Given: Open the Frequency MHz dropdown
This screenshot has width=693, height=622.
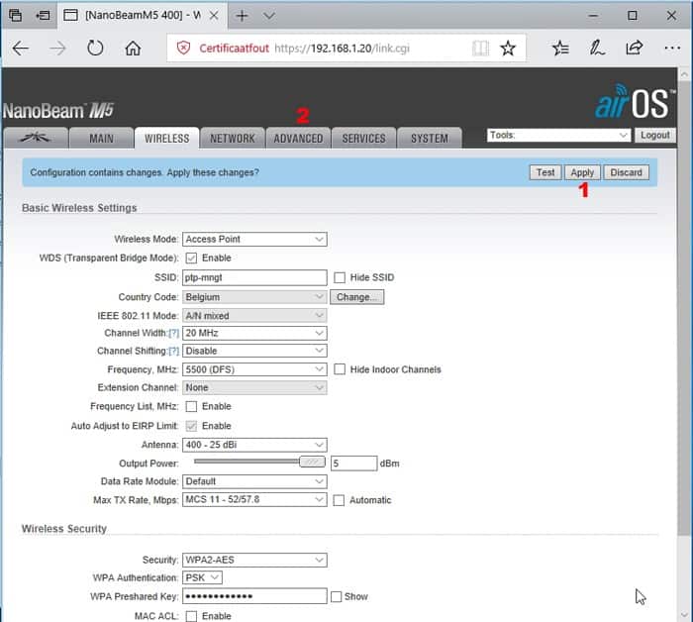Looking at the screenshot, I should pyautogui.click(x=254, y=369).
